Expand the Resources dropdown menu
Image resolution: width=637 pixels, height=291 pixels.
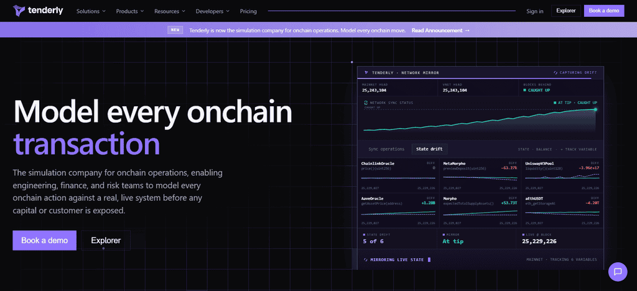170,11
